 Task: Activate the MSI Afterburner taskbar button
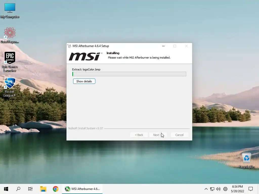tap(82, 189)
